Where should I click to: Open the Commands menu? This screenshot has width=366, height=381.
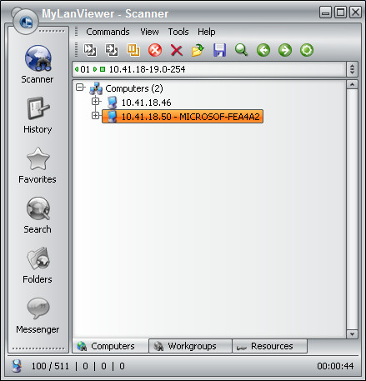click(108, 32)
